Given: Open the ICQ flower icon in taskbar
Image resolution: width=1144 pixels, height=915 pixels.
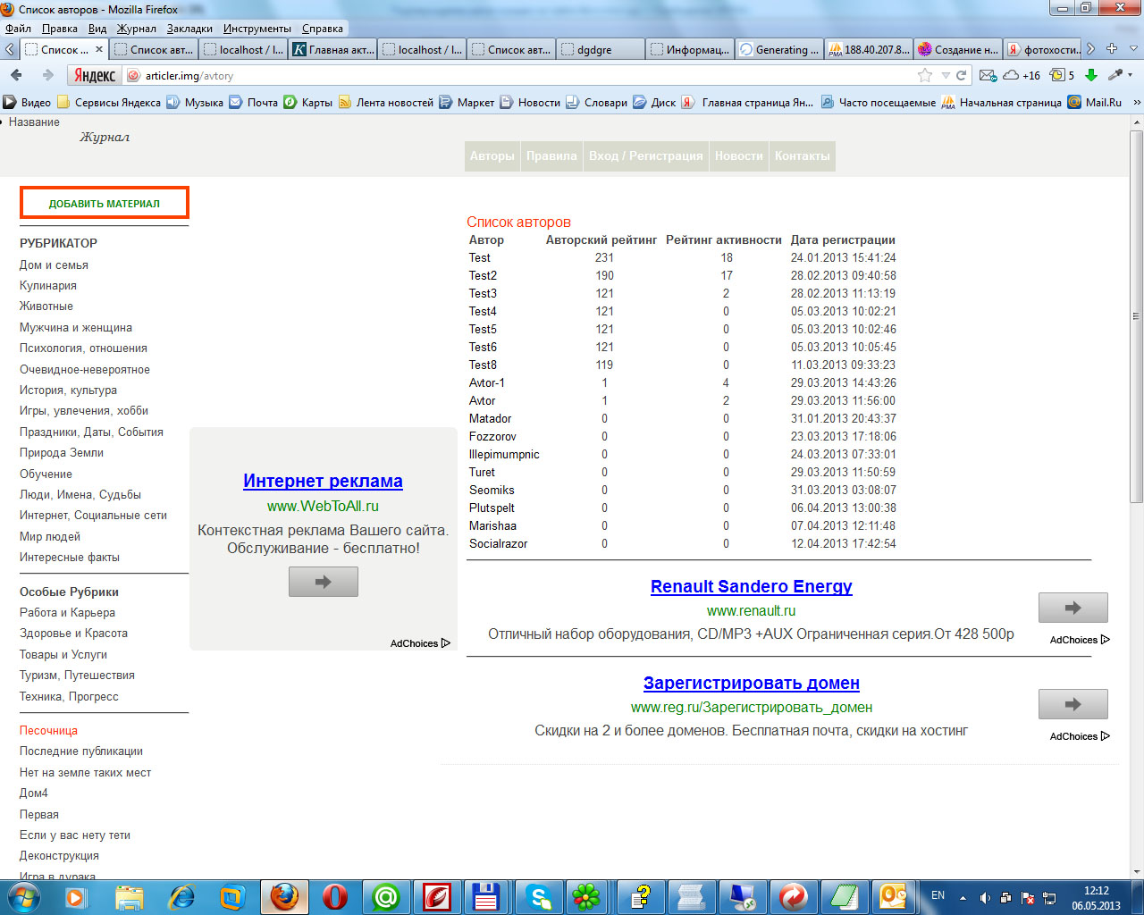Looking at the screenshot, I should pos(586,895).
